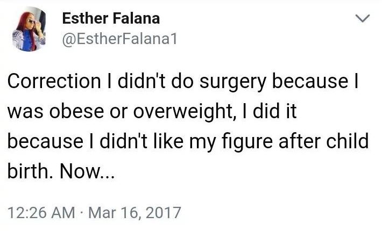Click the word "didn't" on the first line
Viewport: 382px width, 231px height.
[x=137, y=82]
